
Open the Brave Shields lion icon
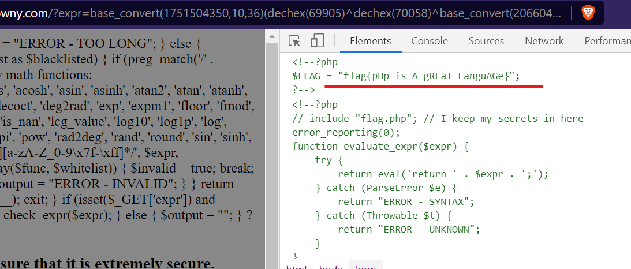588,13
